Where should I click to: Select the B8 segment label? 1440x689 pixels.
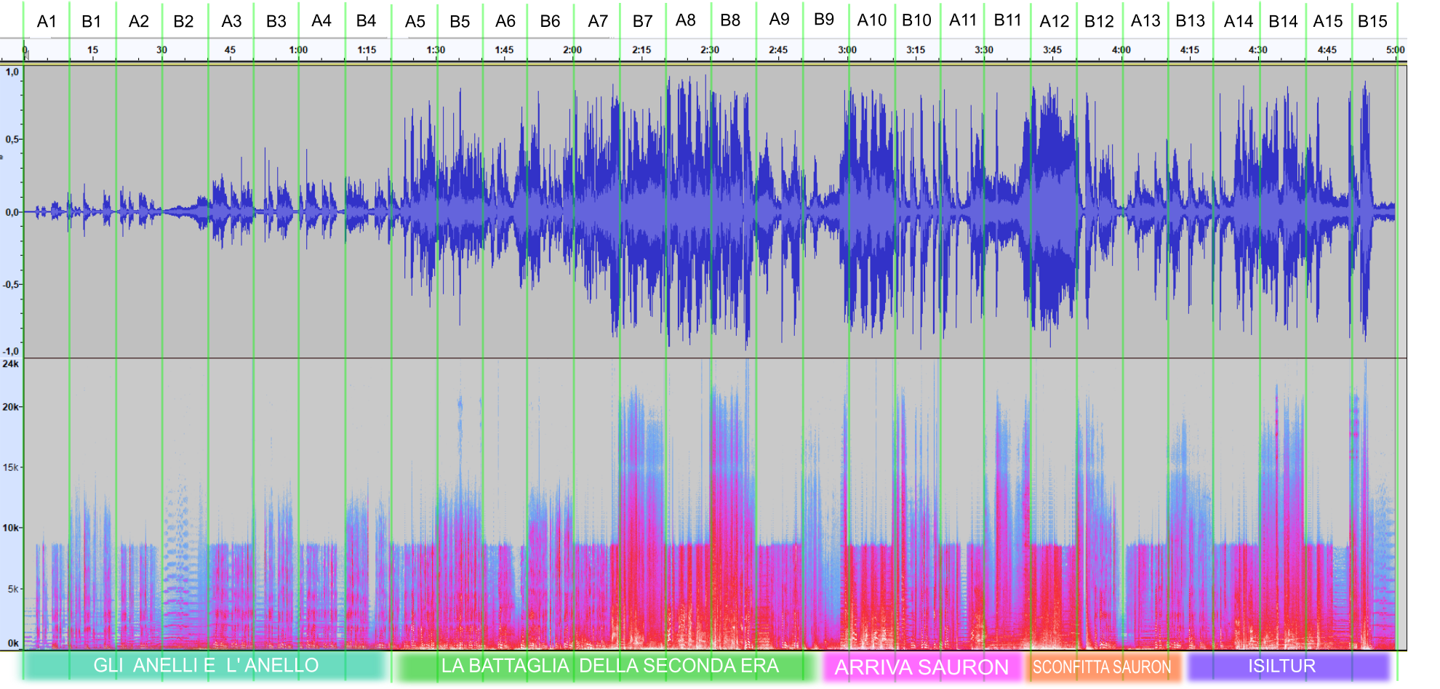click(730, 20)
